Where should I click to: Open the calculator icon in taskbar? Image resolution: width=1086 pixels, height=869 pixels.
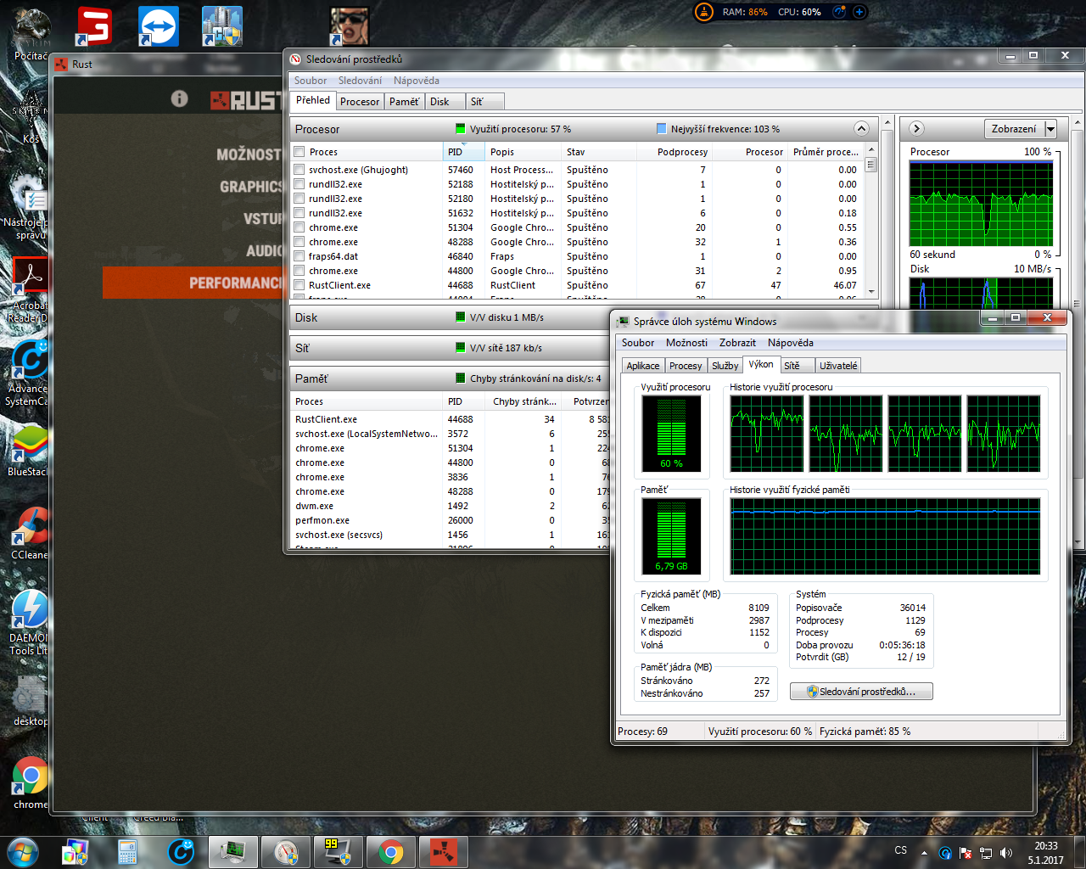click(127, 851)
